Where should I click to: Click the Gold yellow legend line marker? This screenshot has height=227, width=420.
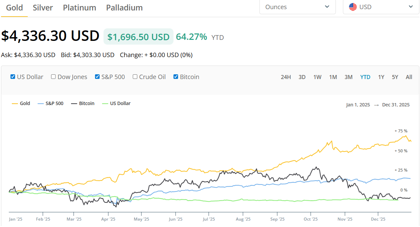(15, 104)
